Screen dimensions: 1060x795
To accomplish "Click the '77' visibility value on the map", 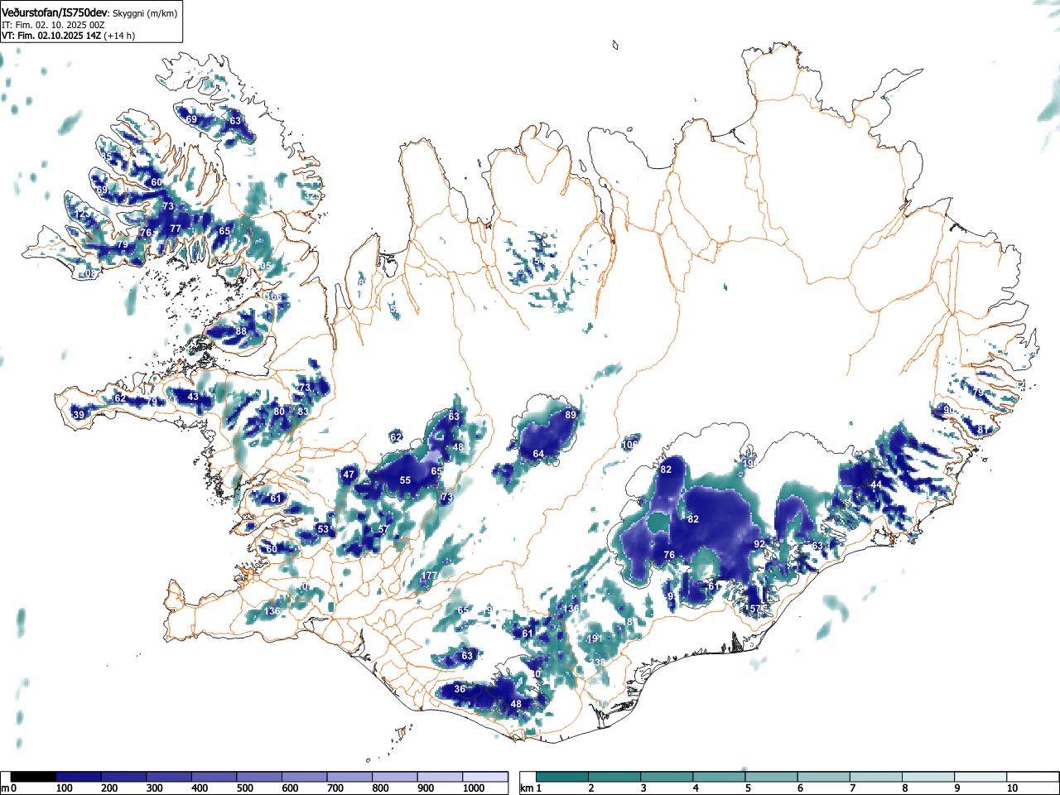I will point(175,229).
